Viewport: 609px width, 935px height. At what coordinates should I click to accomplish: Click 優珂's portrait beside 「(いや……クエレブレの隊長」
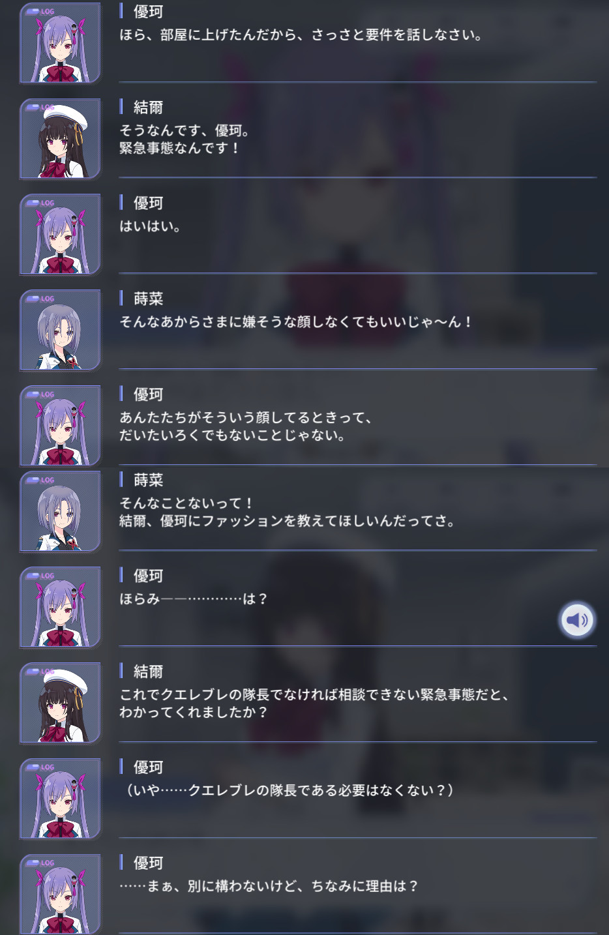[61, 799]
